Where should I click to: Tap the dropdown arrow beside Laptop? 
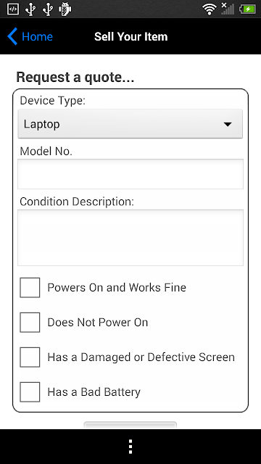(x=228, y=124)
